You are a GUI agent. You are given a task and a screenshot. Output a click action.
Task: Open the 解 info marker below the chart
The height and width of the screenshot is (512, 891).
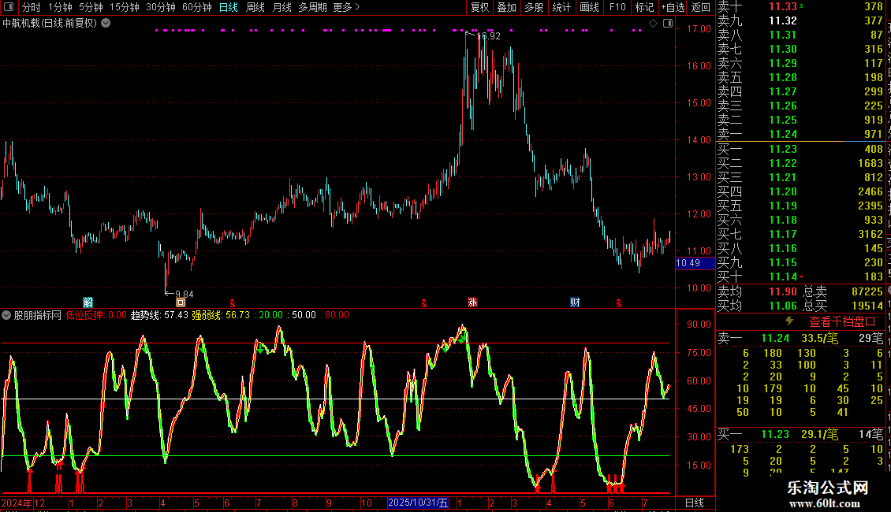click(x=88, y=302)
